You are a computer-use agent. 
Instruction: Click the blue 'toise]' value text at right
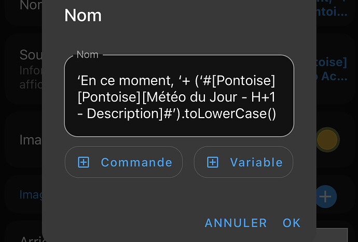tap(331, 63)
